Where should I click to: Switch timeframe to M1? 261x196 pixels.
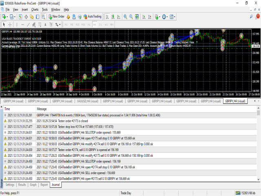[66, 24]
